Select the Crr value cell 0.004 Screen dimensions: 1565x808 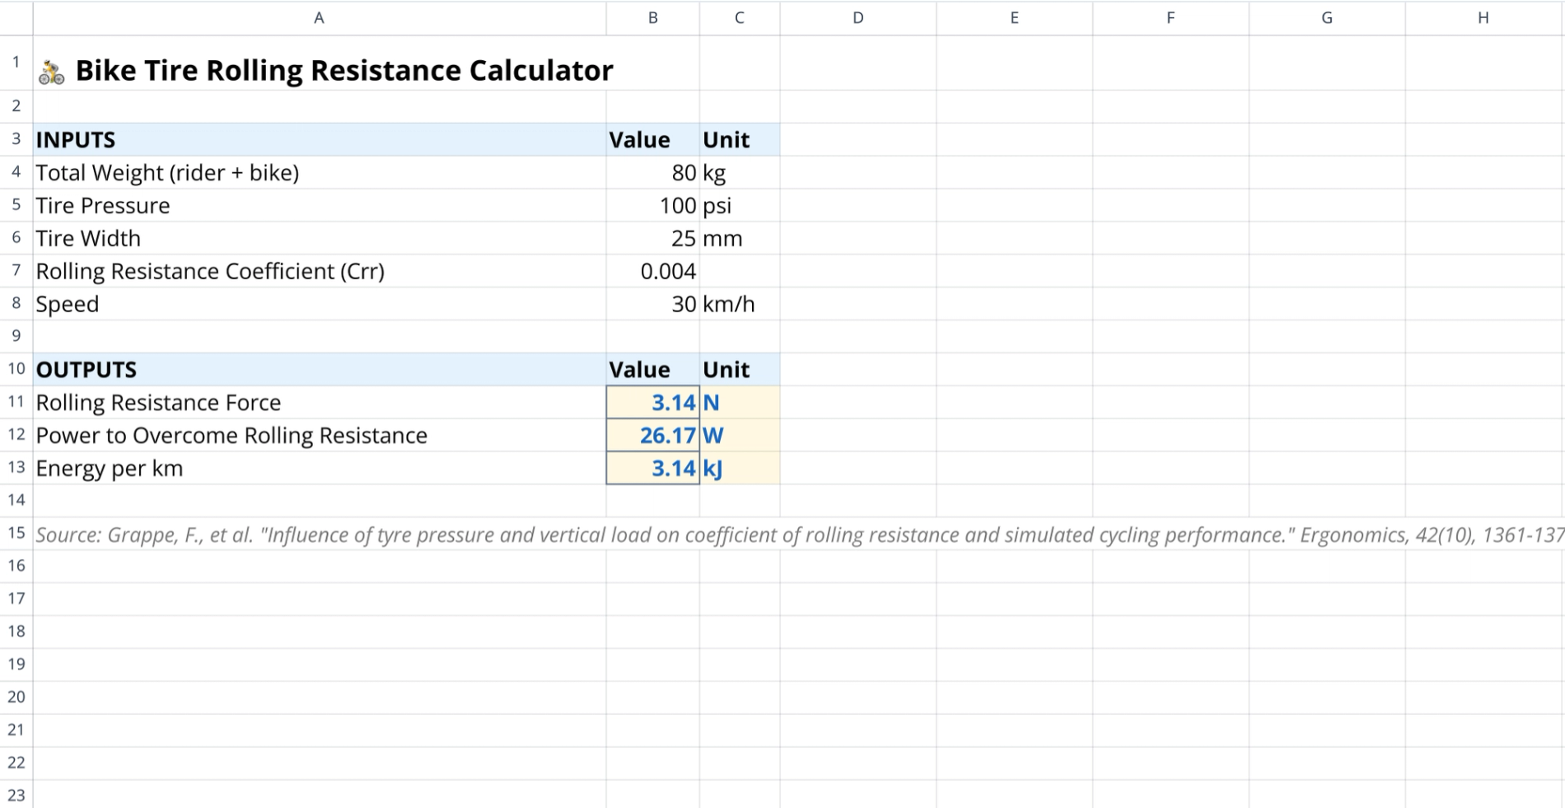point(653,272)
